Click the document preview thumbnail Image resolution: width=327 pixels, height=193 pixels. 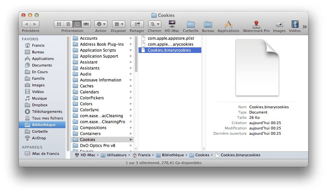[x=257, y=68]
